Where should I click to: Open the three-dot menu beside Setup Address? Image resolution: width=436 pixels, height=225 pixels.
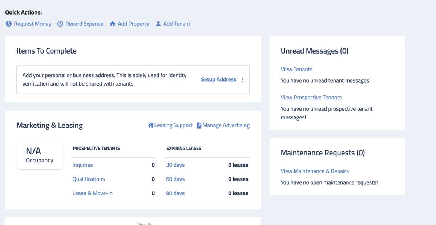(x=243, y=80)
